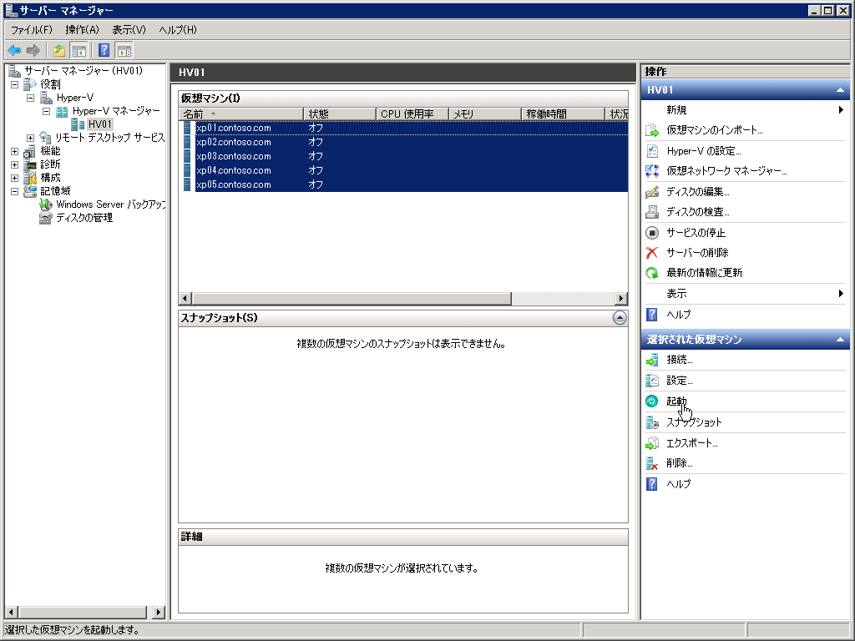Viewport: 855px width, 641px height.
Task: Click the tree pane scroll left arrow
Action: click(x=11, y=612)
